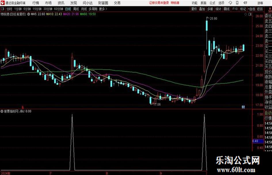Toggle the side panel icon beside diamond
The height and width of the screenshot is (175, 272).
point(250,14)
